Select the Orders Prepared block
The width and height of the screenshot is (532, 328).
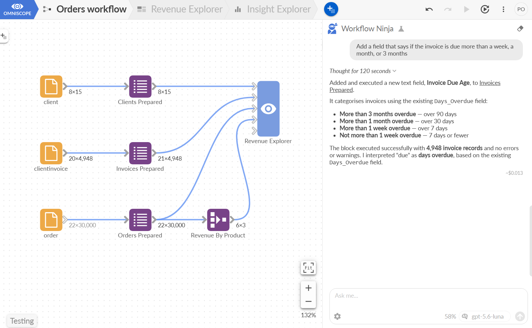(140, 220)
